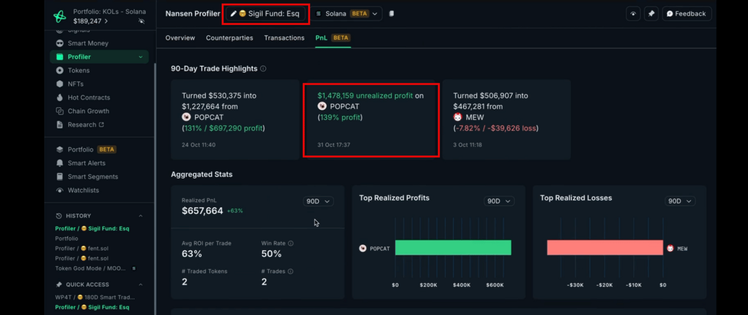Click the POPCAT icon in Top Realized Profits chart
748x315 pixels.
click(x=363, y=248)
